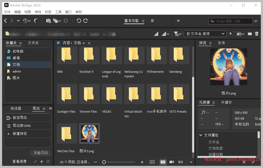Open photos from camera importer
This screenshot has height=168, width=263.
point(49,21)
